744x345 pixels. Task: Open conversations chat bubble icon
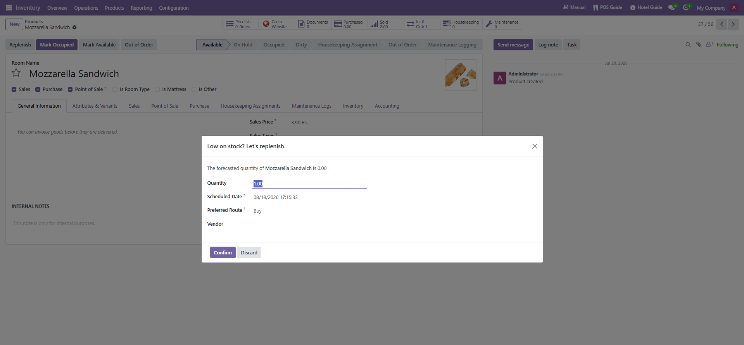[672, 8]
